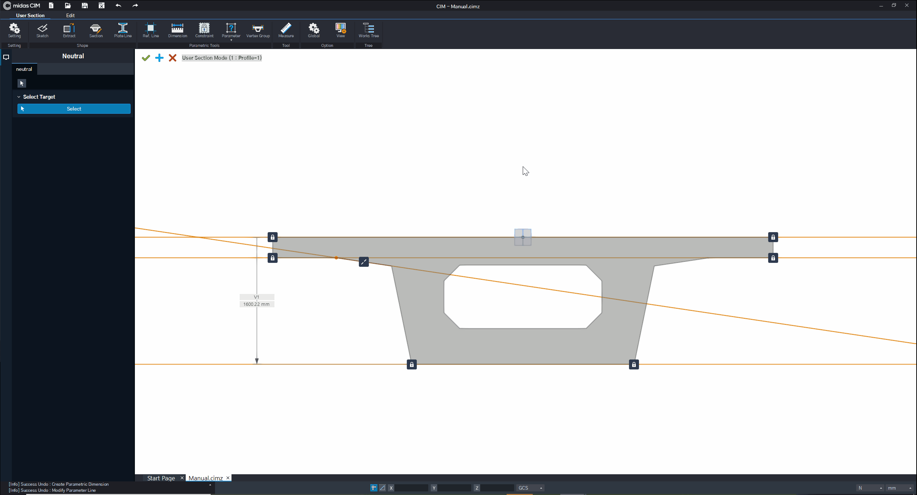Viewport: 917px width, 495px height.
Task: Click the left lower flange lock marker
Action: (273, 258)
